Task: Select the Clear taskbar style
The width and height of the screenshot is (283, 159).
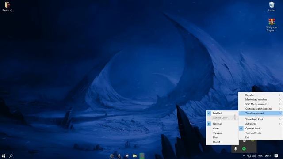Action: click(x=222, y=129)
